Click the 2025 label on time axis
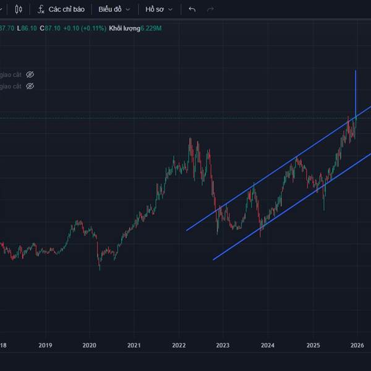This screenshot has width=371, height=371. tap(313, 345)
